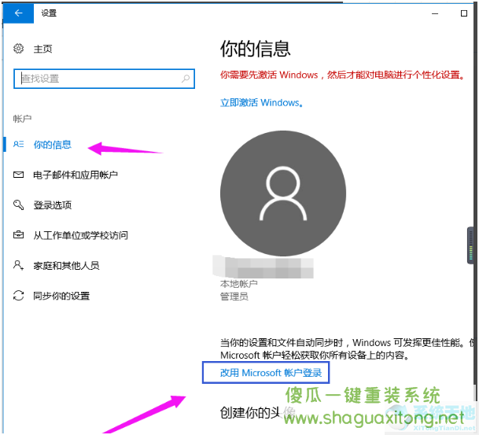Minimize the settings window
Viewport: 479px width, 435px height.
pyautogui.click(x=435, y=13)
